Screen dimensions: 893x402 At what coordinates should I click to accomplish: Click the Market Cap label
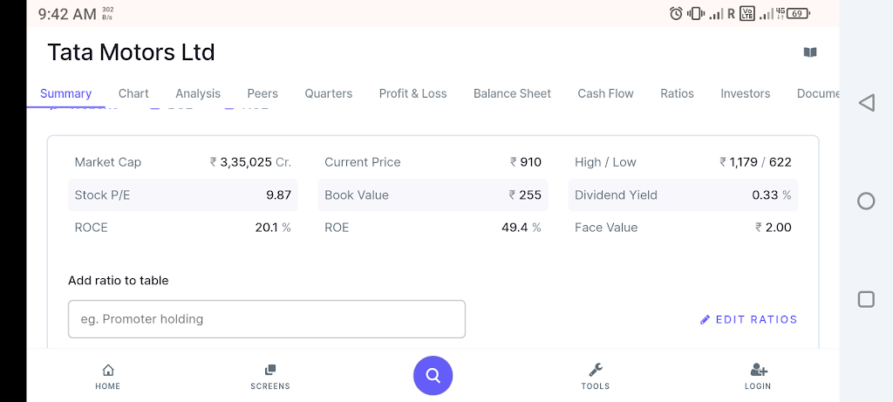(x=107, y=162)
